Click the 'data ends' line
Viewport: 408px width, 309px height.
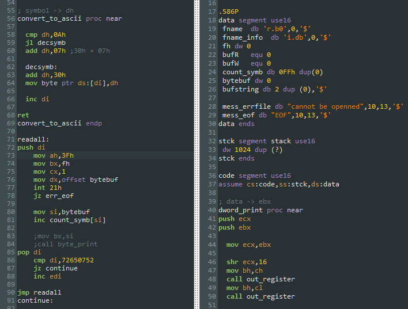coord(236,124)
